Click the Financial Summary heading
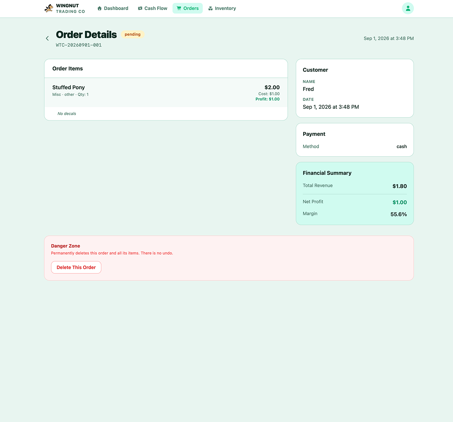Viewport: 453px width, 422px height. click(327, 173)
